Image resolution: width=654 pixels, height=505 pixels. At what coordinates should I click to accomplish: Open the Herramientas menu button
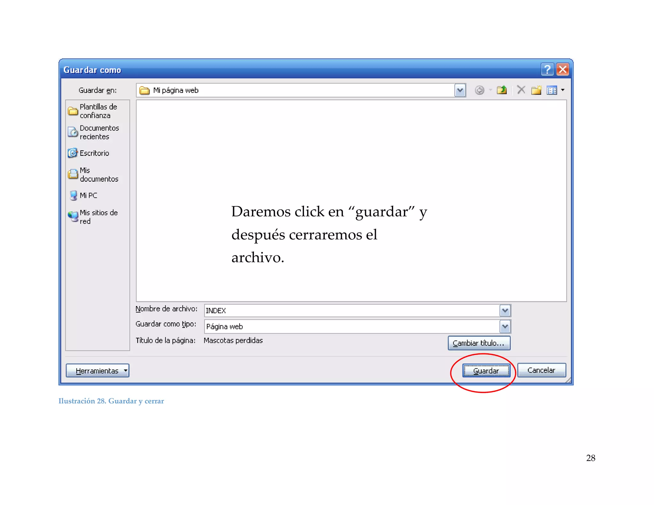97,371
